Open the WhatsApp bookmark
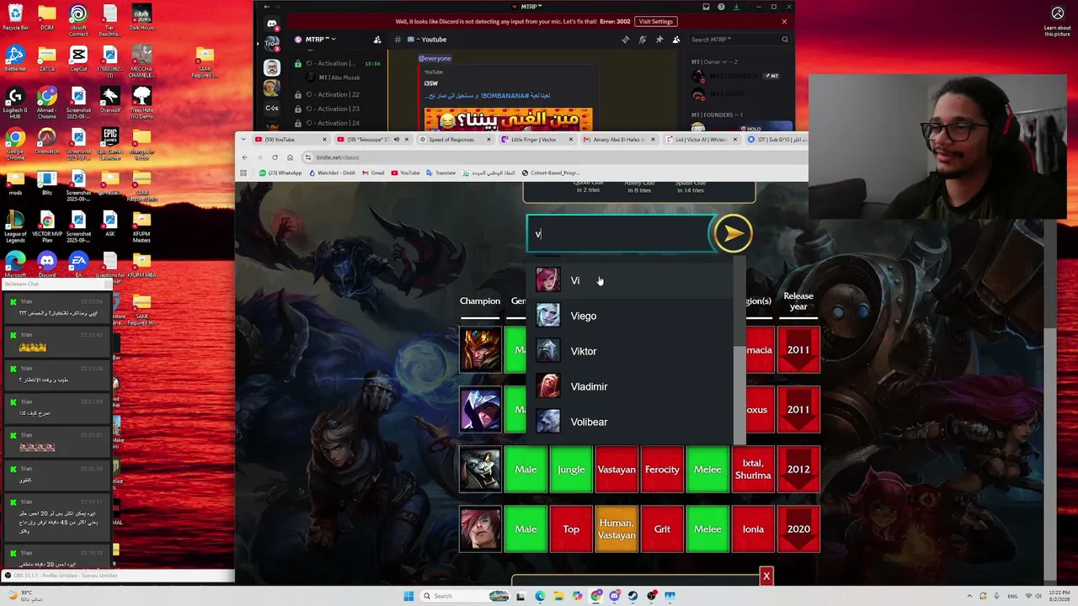This screenshot has height=606, width=1078. tap(280, 173)
